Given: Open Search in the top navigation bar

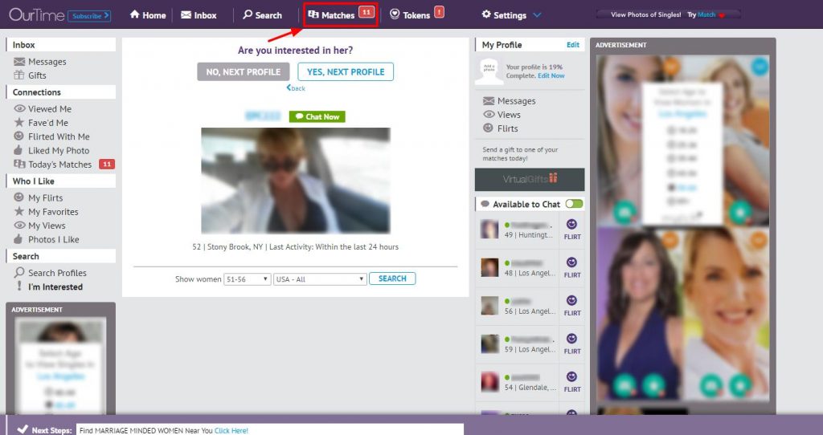Looking at the screenshot, I should coord(262,15).
